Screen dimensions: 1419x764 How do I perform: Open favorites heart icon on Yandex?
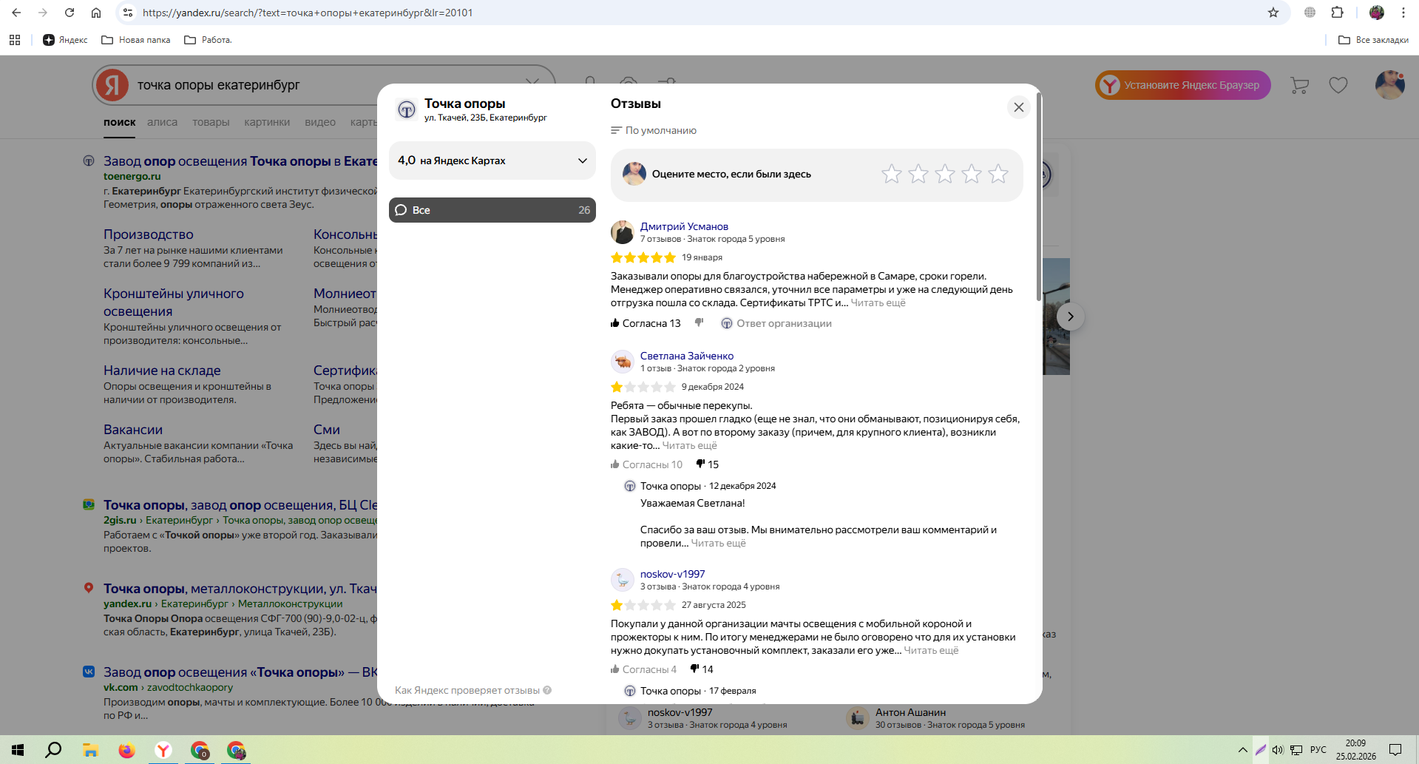1338,85
